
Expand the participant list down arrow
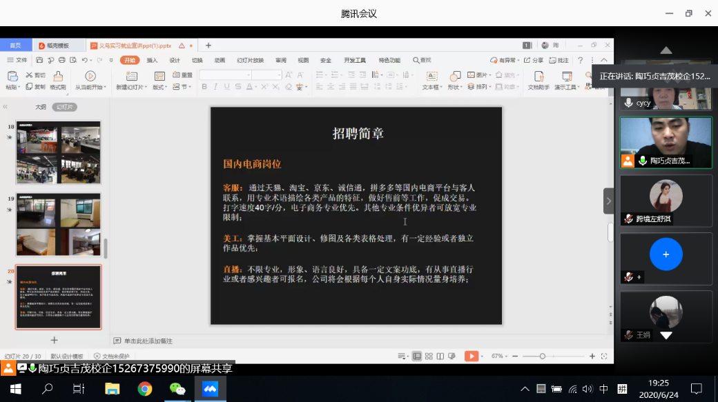click(x=666, y=335)
